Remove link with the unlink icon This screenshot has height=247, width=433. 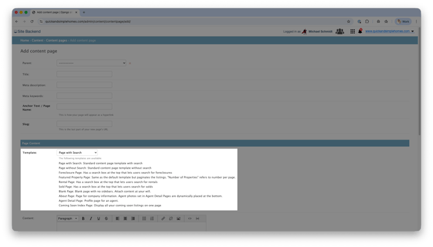click(171, 219)
